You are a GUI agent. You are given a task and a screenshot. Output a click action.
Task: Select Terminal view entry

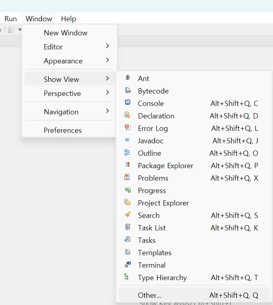pos(194,265)
